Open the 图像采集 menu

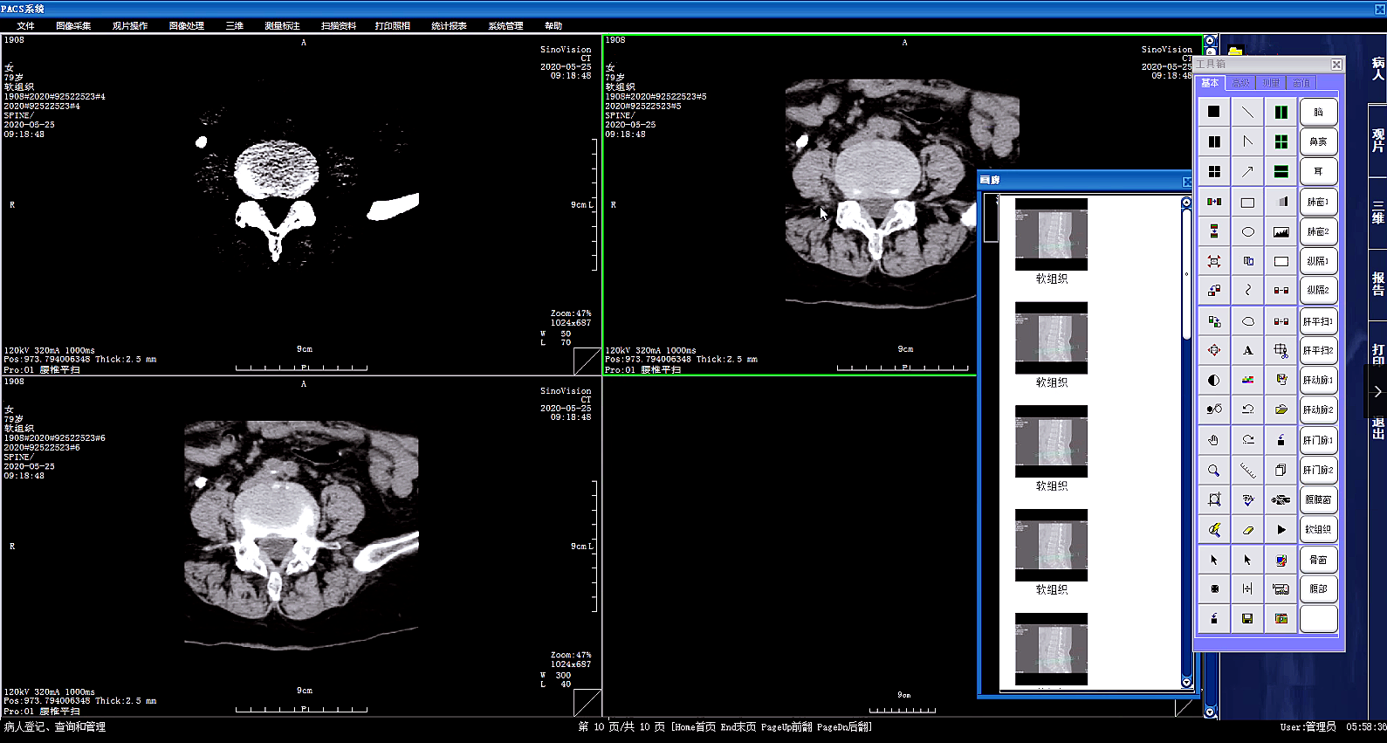tap(73, 26)
